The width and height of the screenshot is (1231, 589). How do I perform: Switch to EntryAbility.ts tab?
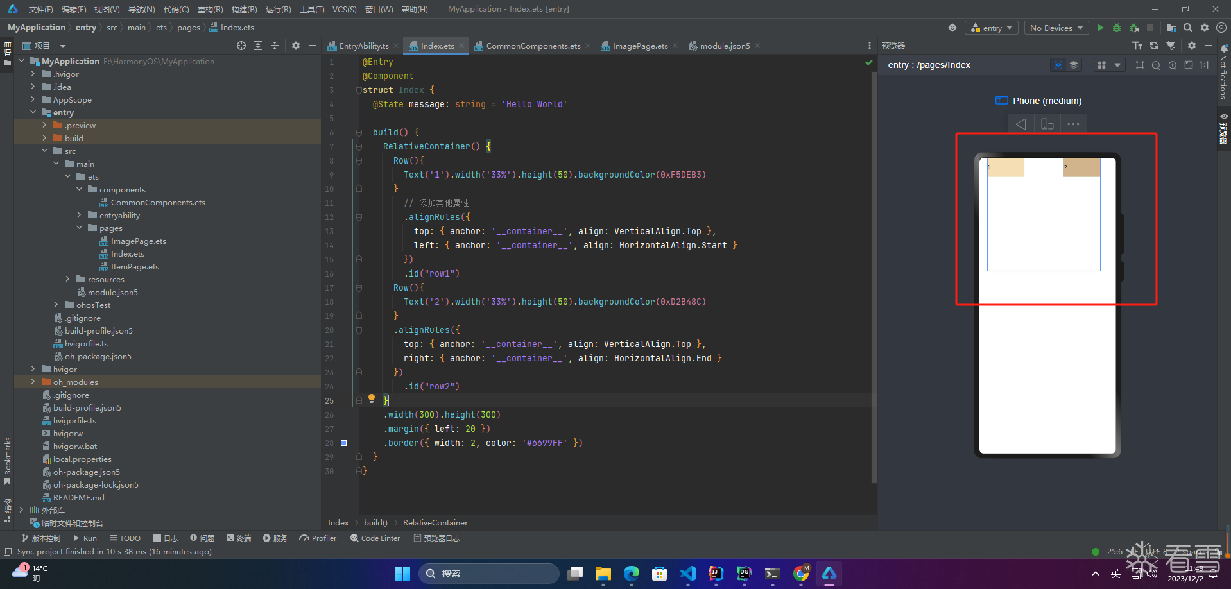coord(363,46)
